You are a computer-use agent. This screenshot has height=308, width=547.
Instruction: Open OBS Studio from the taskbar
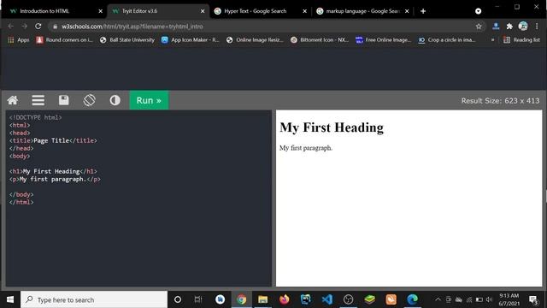348,299
